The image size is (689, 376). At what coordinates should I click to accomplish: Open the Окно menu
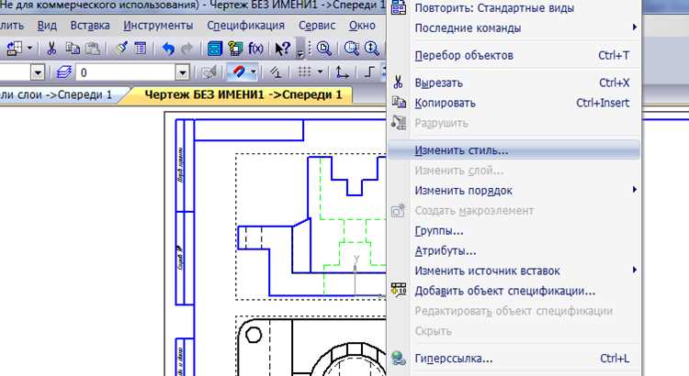pyautogui.click(x=362, y=26)
